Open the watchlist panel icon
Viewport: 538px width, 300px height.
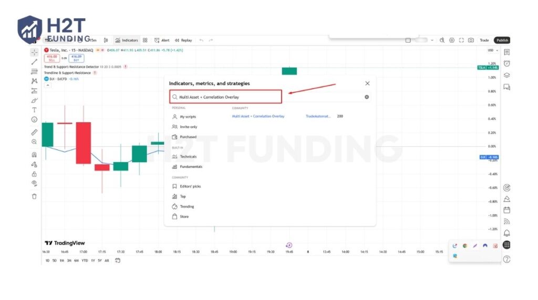[x=507, y=52]
